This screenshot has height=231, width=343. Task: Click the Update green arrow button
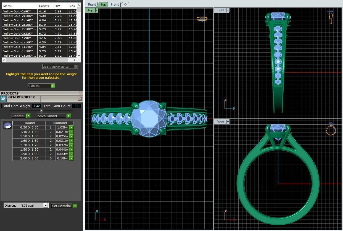click(28, 116)
